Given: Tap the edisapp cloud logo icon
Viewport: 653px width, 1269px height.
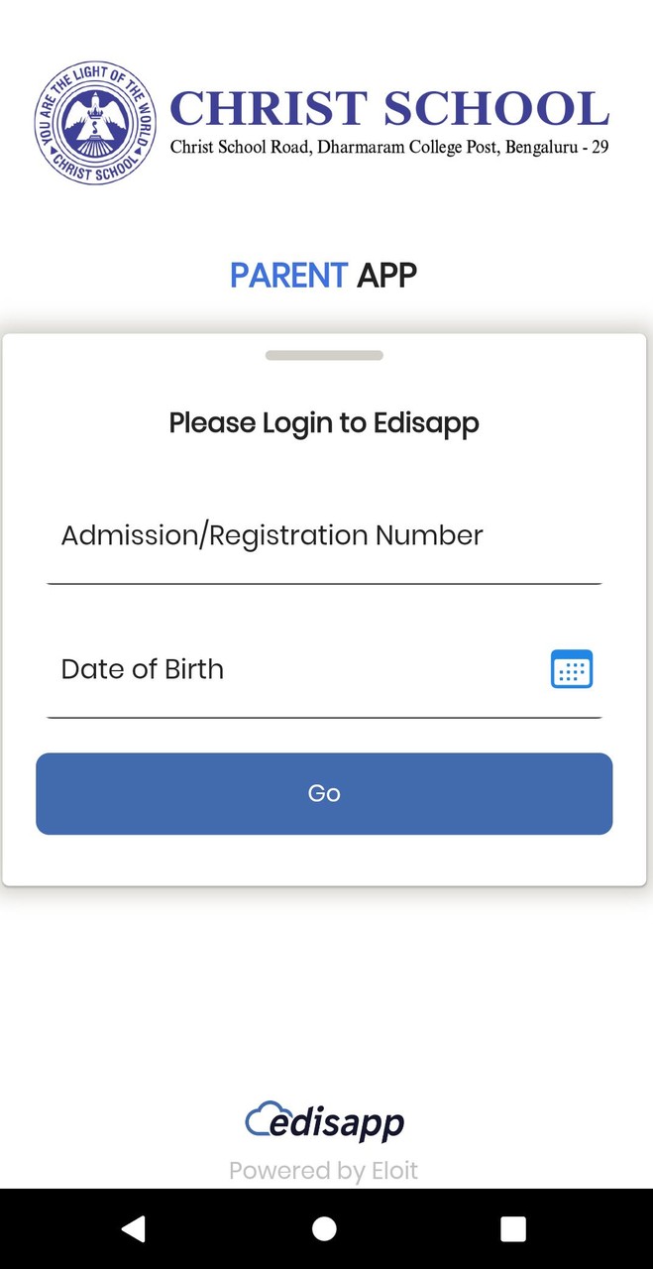Looking at the screenshot, I should tap(260, 1119).
